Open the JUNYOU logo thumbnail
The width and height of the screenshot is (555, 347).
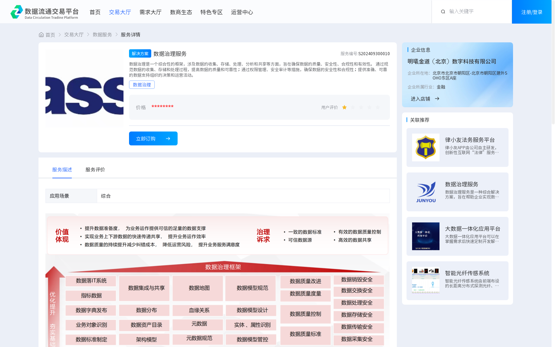(x=426, y=192)
